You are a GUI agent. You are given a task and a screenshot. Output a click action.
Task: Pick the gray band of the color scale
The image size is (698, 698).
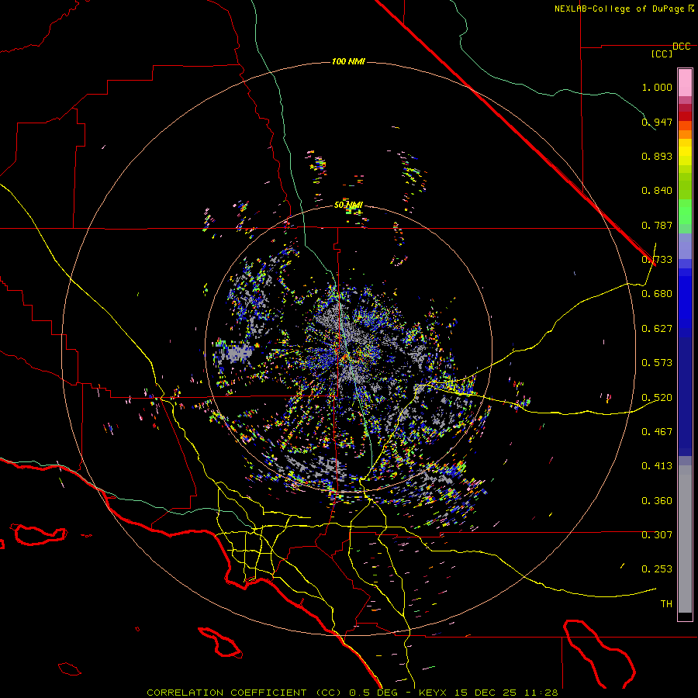click(685, 539)
